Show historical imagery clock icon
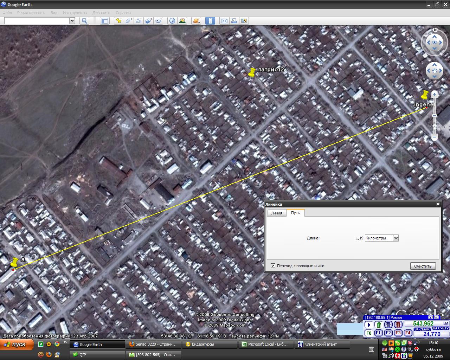The width and height of the screenshot is (450, 360). point(172,21)
